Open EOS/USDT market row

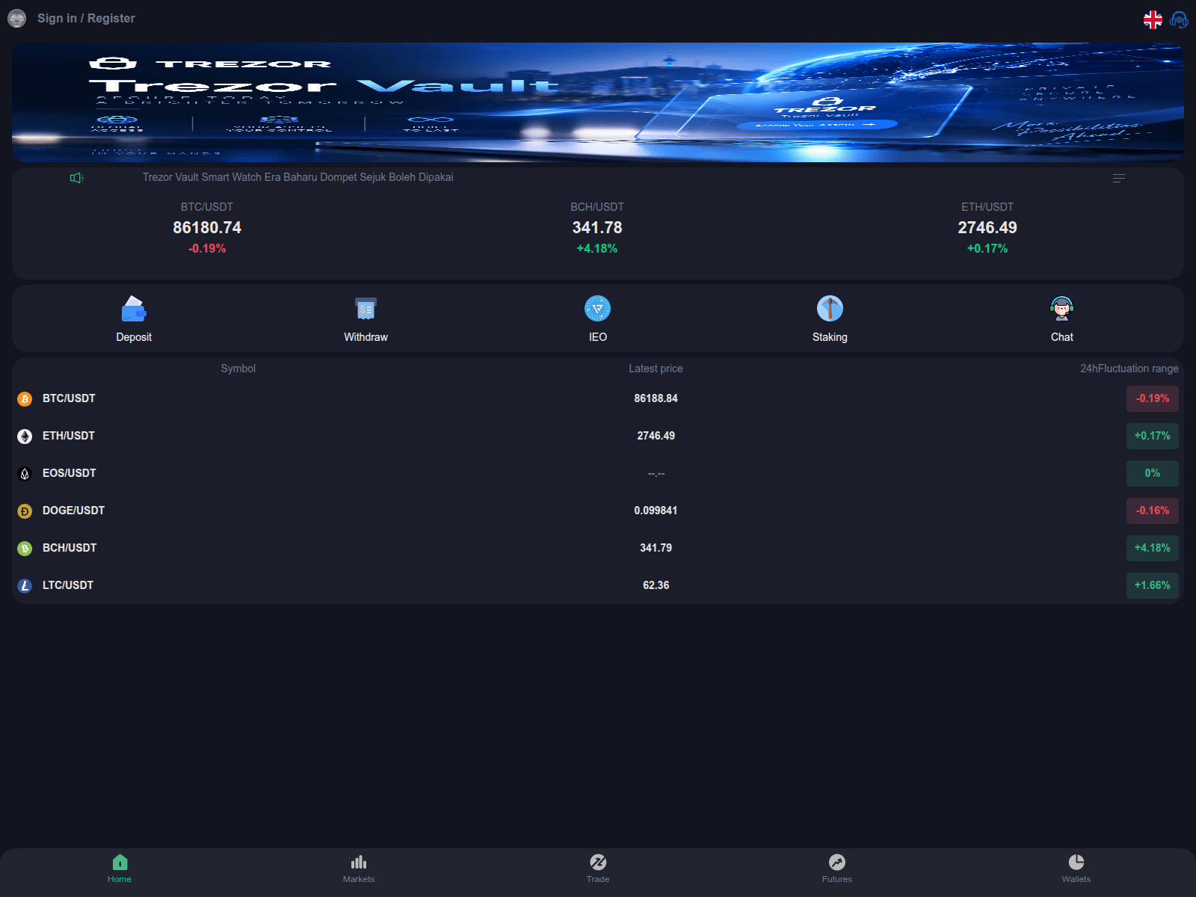[598, 473]
